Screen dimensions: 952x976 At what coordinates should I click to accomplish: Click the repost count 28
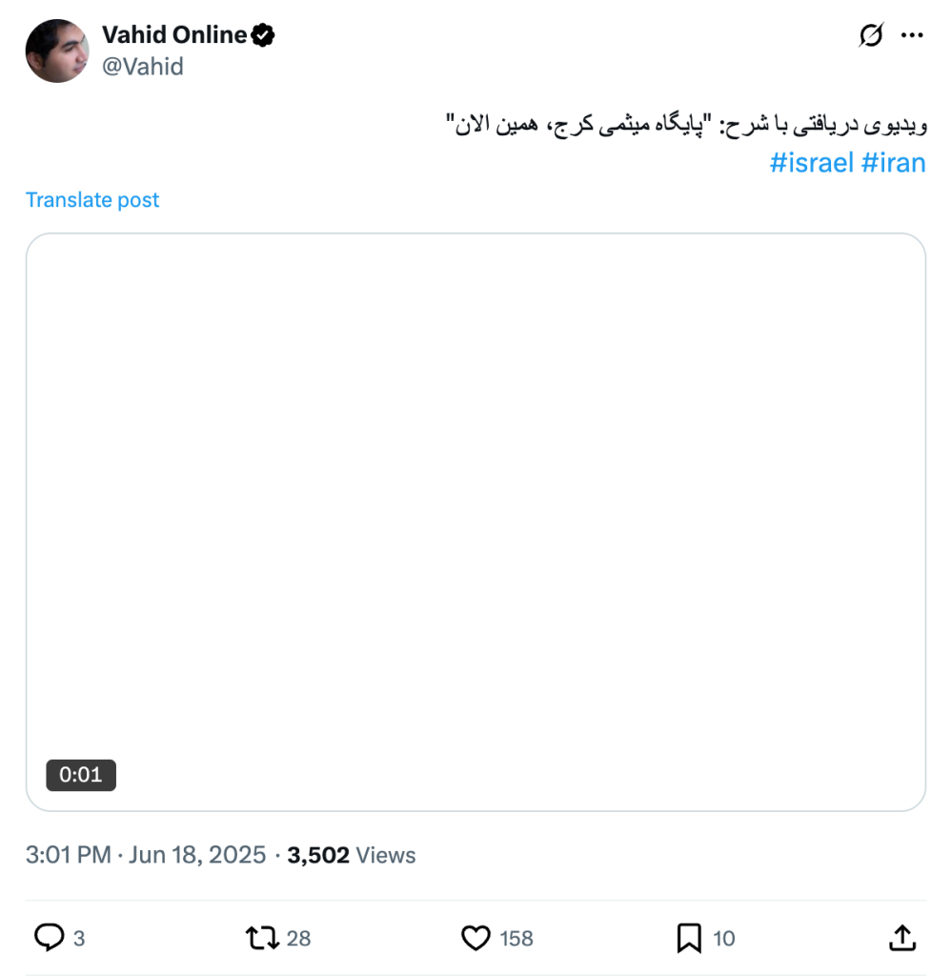[299, 939]
